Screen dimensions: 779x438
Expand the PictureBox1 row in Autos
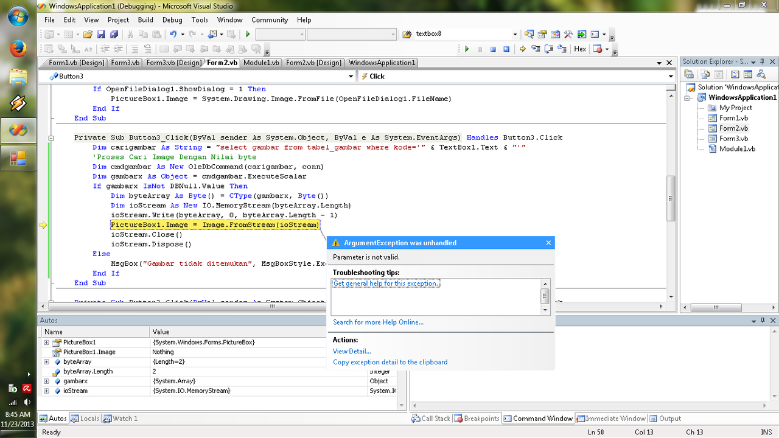pos(46,342)
